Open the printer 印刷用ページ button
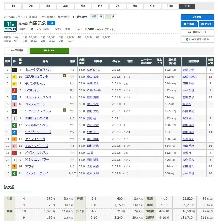218x224 pixels. pyautogui.click(x=197, y=32)
